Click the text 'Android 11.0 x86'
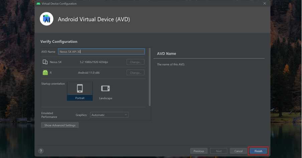 pyautogui.click(x=89, y=73)
